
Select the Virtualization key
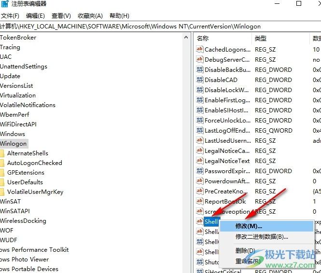coord(18,96)
